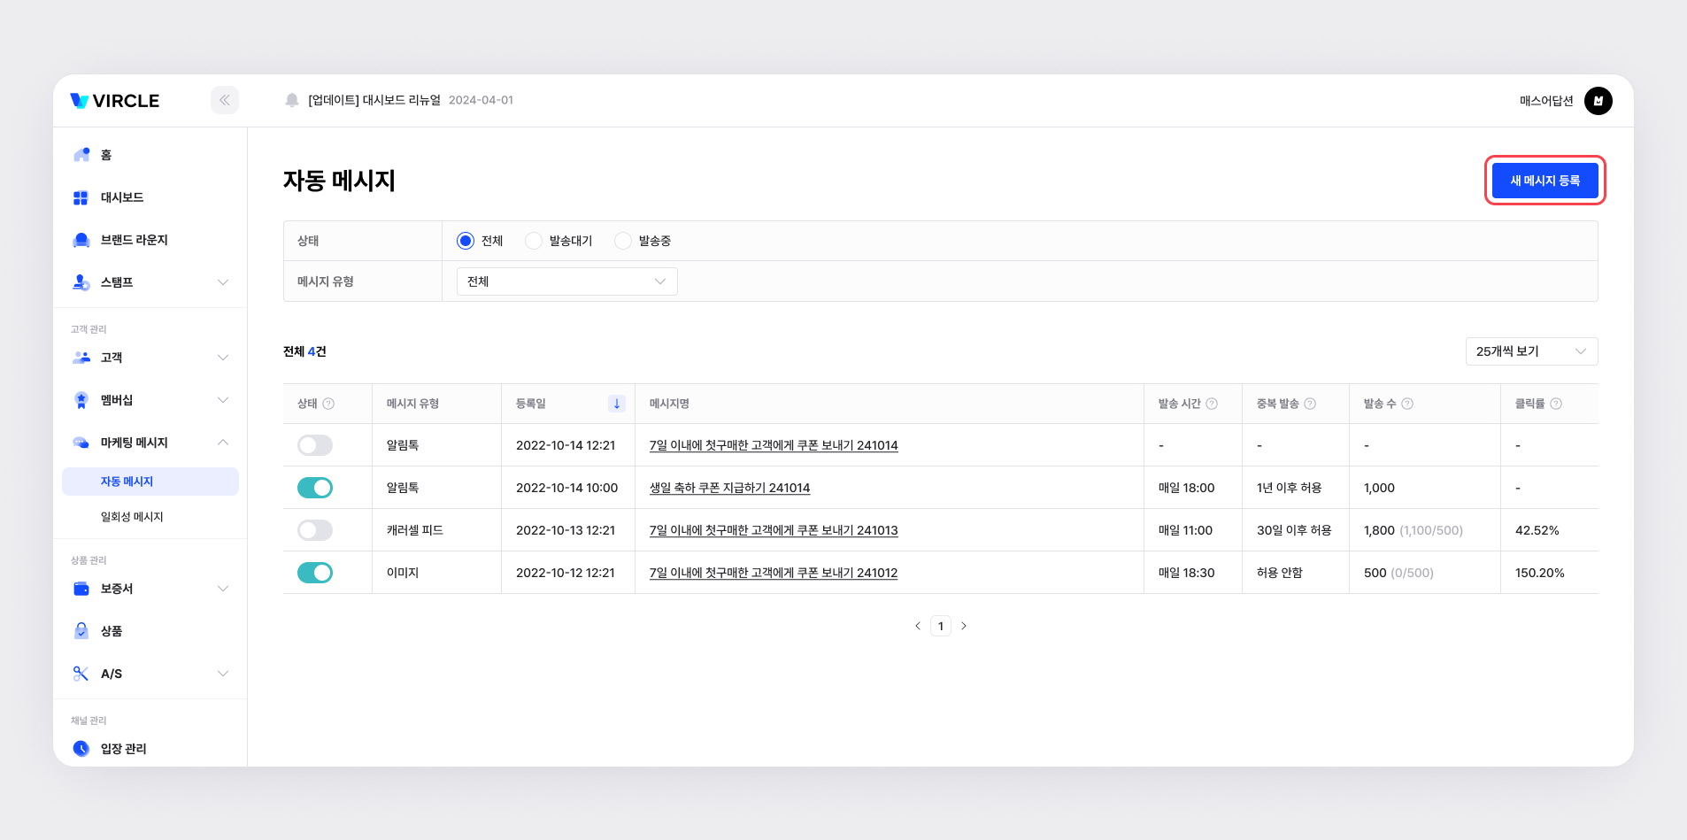Click the A/S scissors icon
The width and height of the screenshot is (1687, 840).
pos(81,674)
